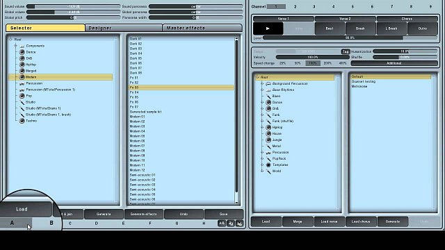
Task: Click the Pop Rock drumstick icon
Action: [268, 158]
